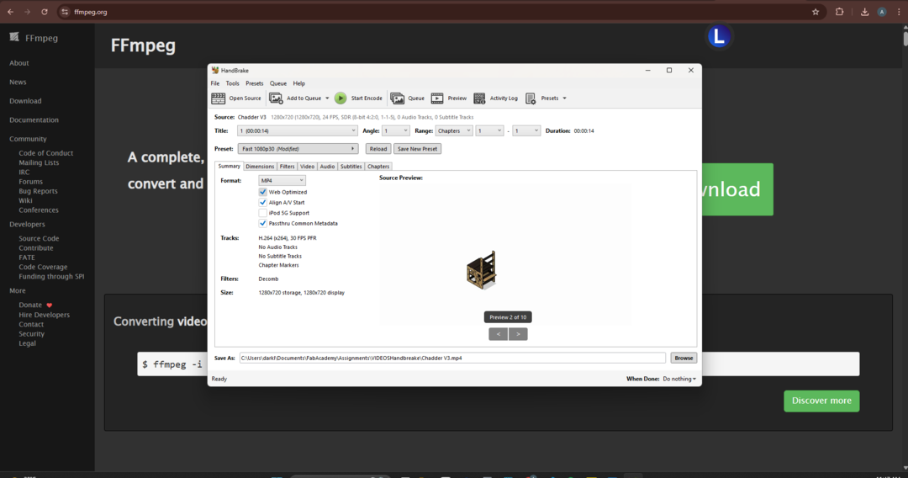The width and height of the screenshot is (908, 478).
Task: Open the Tools menu
Action: click(232, 83)
